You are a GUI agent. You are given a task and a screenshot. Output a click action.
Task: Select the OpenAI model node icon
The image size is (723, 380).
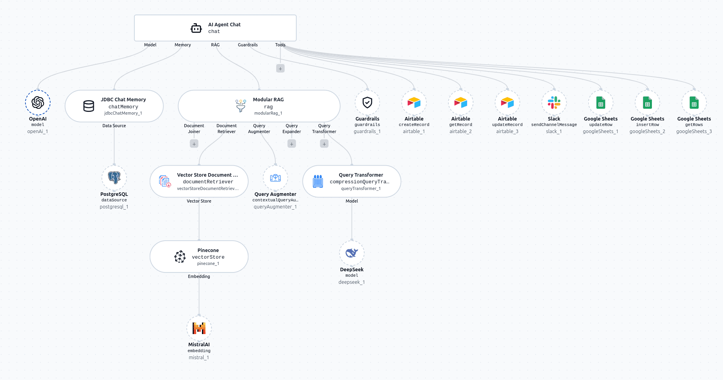pyautogui.click(x=38, y=102)
